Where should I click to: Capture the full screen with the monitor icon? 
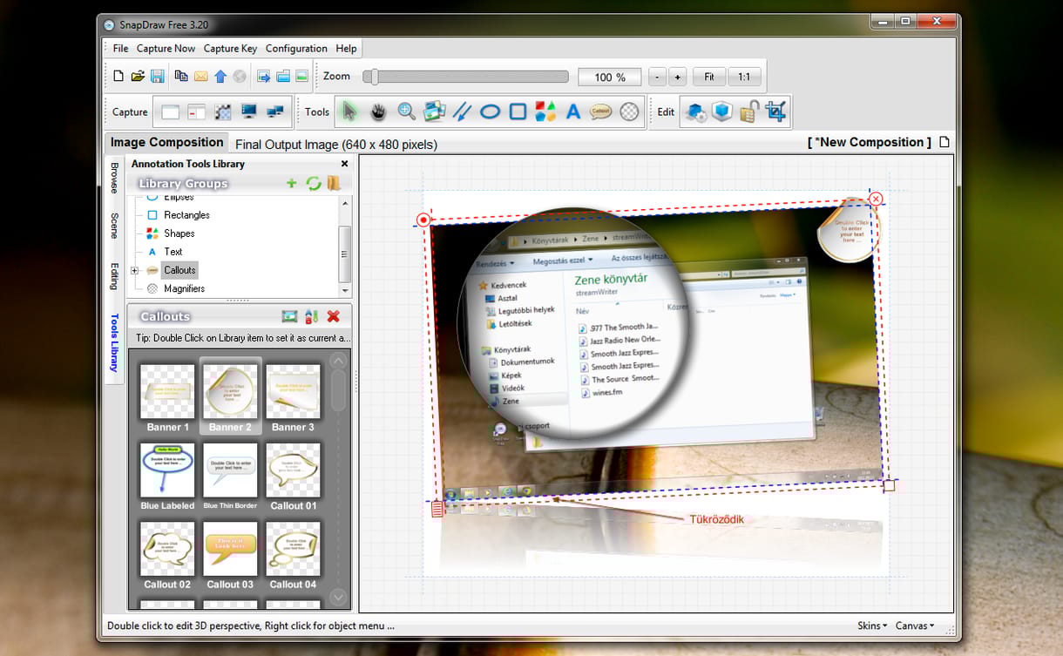pyautogui.click(x=249, y=112)
